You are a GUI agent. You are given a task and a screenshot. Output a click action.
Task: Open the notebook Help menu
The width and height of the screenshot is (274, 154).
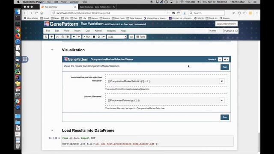coord(123,31)
